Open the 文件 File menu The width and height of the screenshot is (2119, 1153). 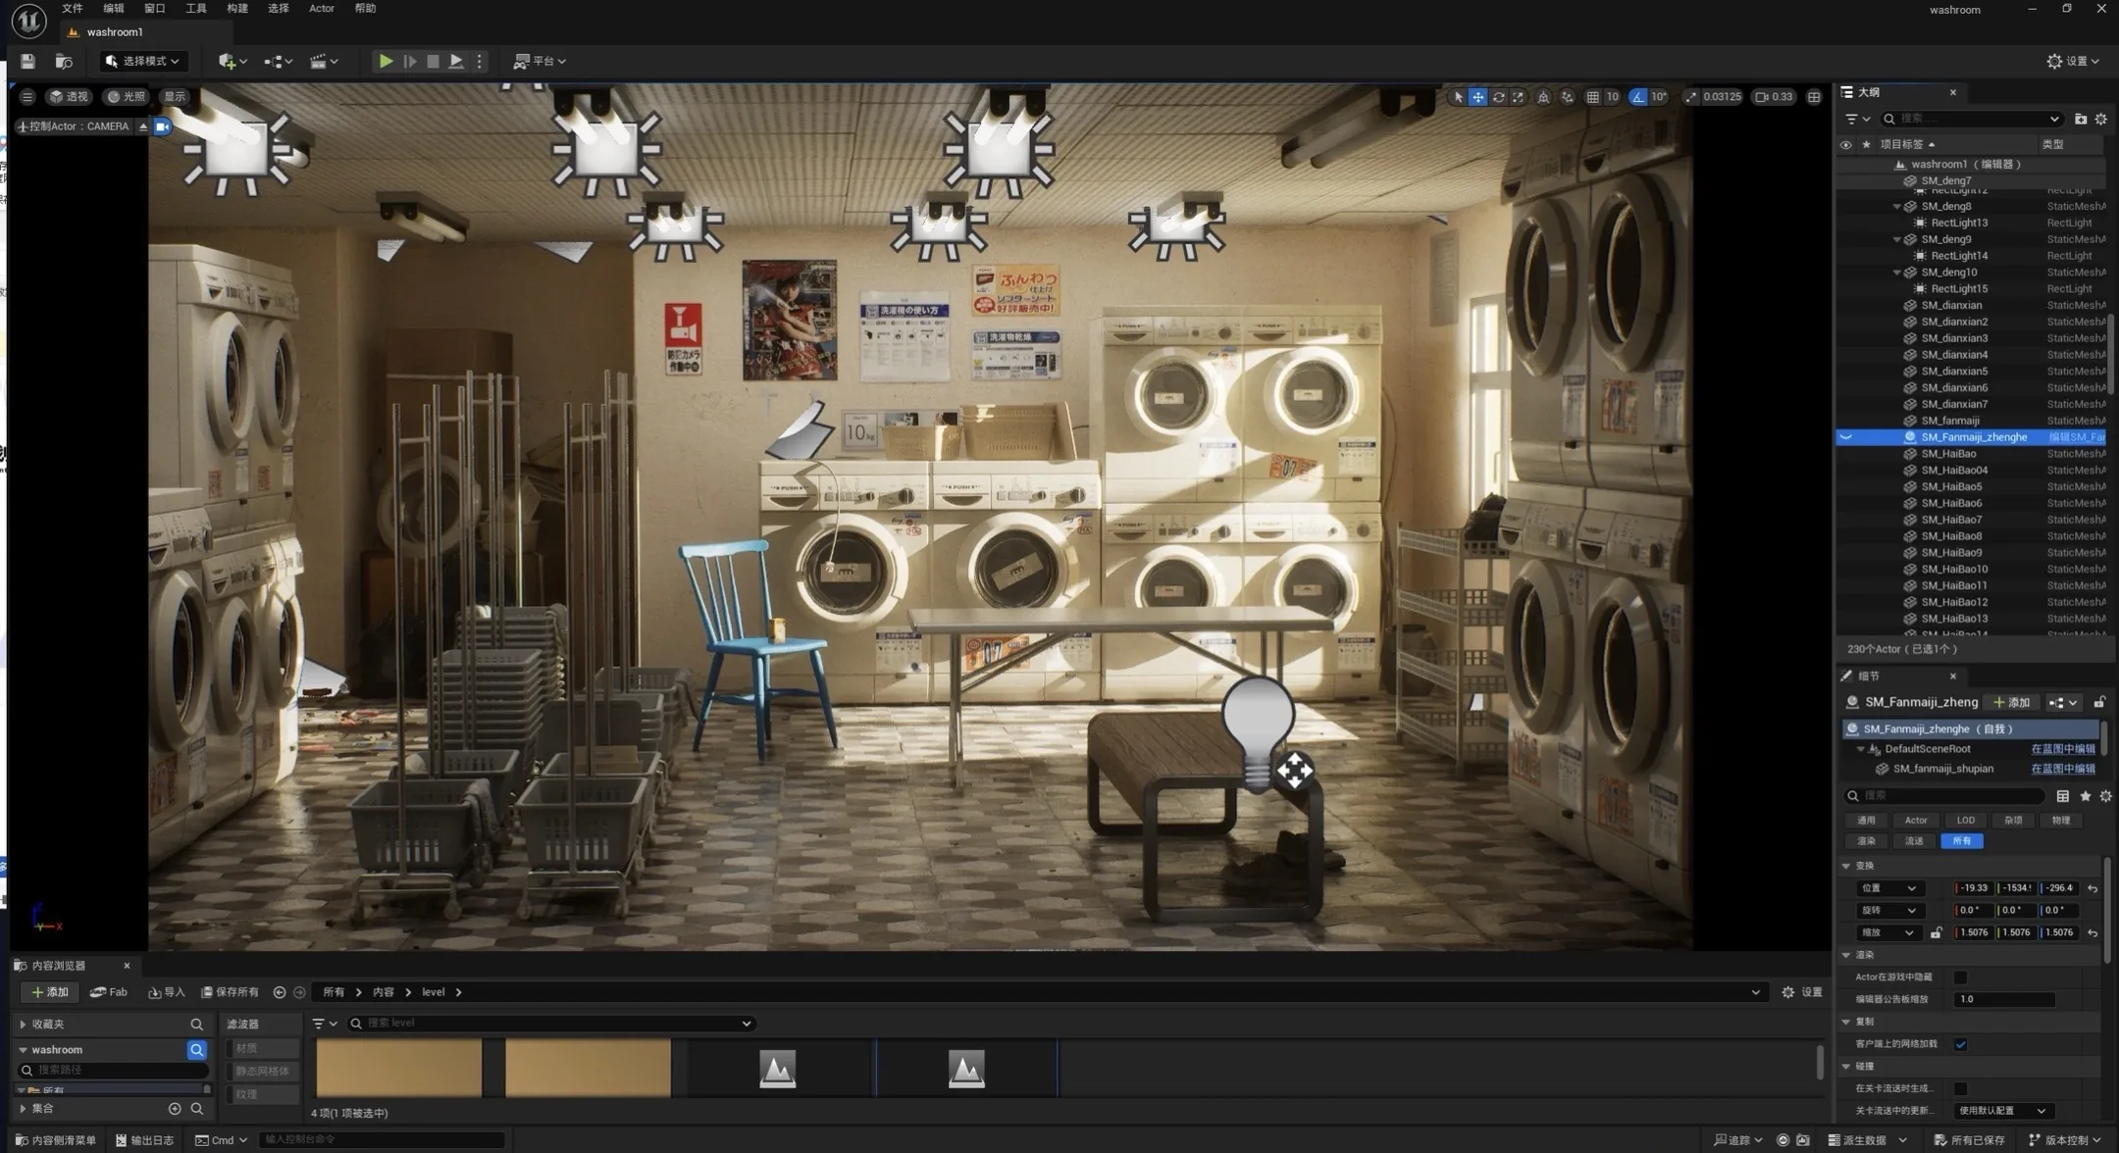tap(73, 8)
